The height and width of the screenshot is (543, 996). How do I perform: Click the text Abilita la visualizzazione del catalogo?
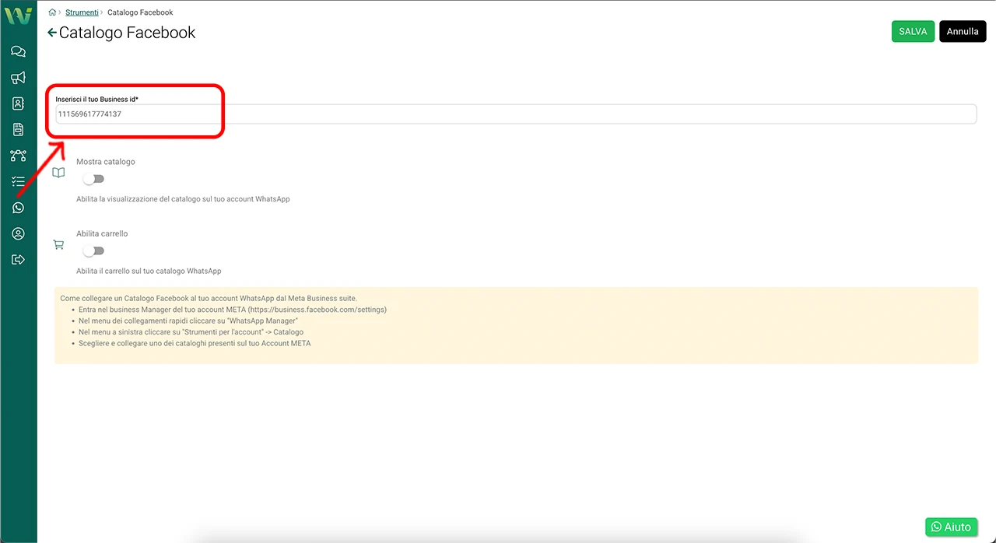point(183,199)
